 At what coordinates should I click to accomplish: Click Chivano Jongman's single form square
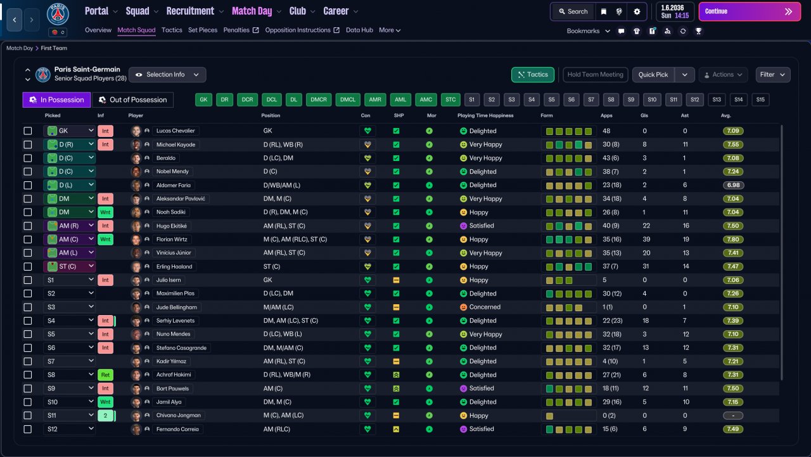pyautogui.click(x=549, y=416)
